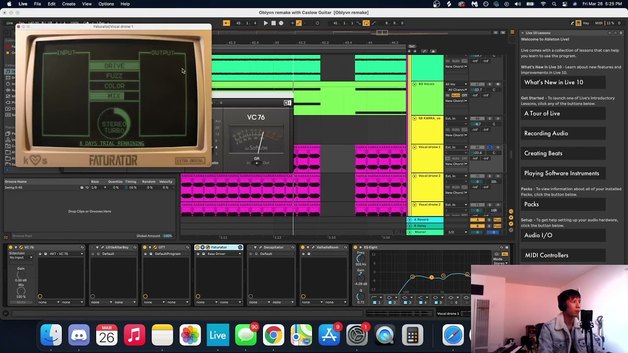Open Faturator plug-in window wrench icon
The width and height of the screenshot is (628, 353).
pos(208,248)
